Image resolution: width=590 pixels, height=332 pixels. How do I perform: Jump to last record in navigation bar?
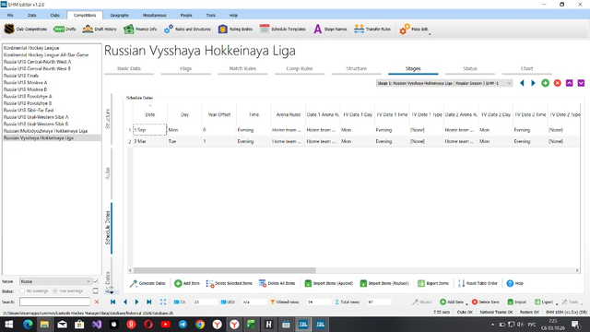(x=149, y=302)
